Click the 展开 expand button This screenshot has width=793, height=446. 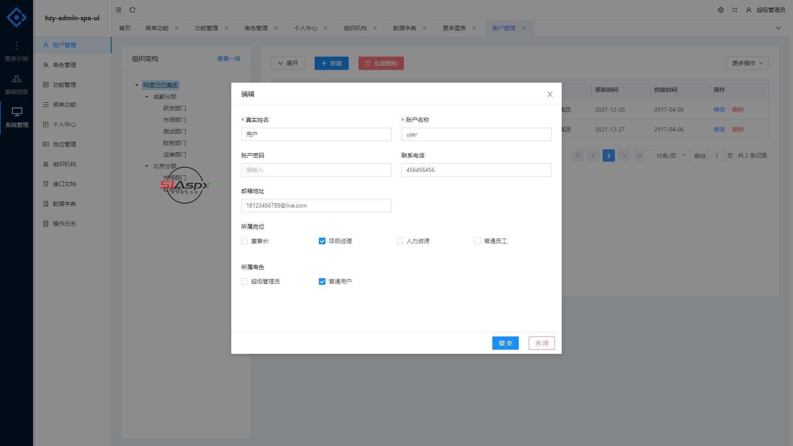288,63
